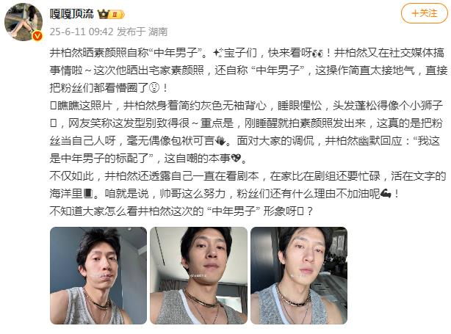Click the heart emoji after 自嘲的本事
This screenshot has height=334, width=451.
236,159
